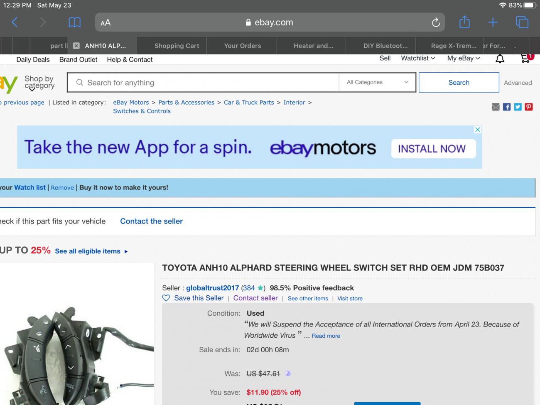Open the Safari share sheet icon
This screenshot has height=405, width=540.
[464, 22]
